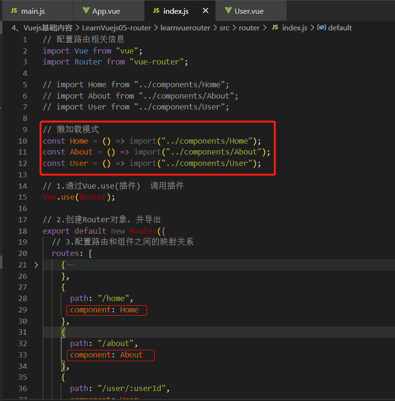Click the "vue" string on line 2
The image size is (395, 401).
point(127,51)
